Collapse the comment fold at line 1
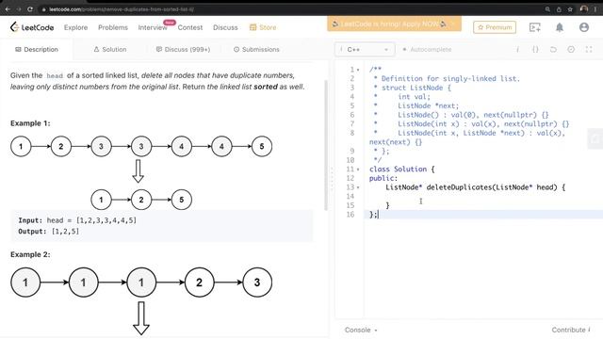603x339 pixels. coord(358,70)
